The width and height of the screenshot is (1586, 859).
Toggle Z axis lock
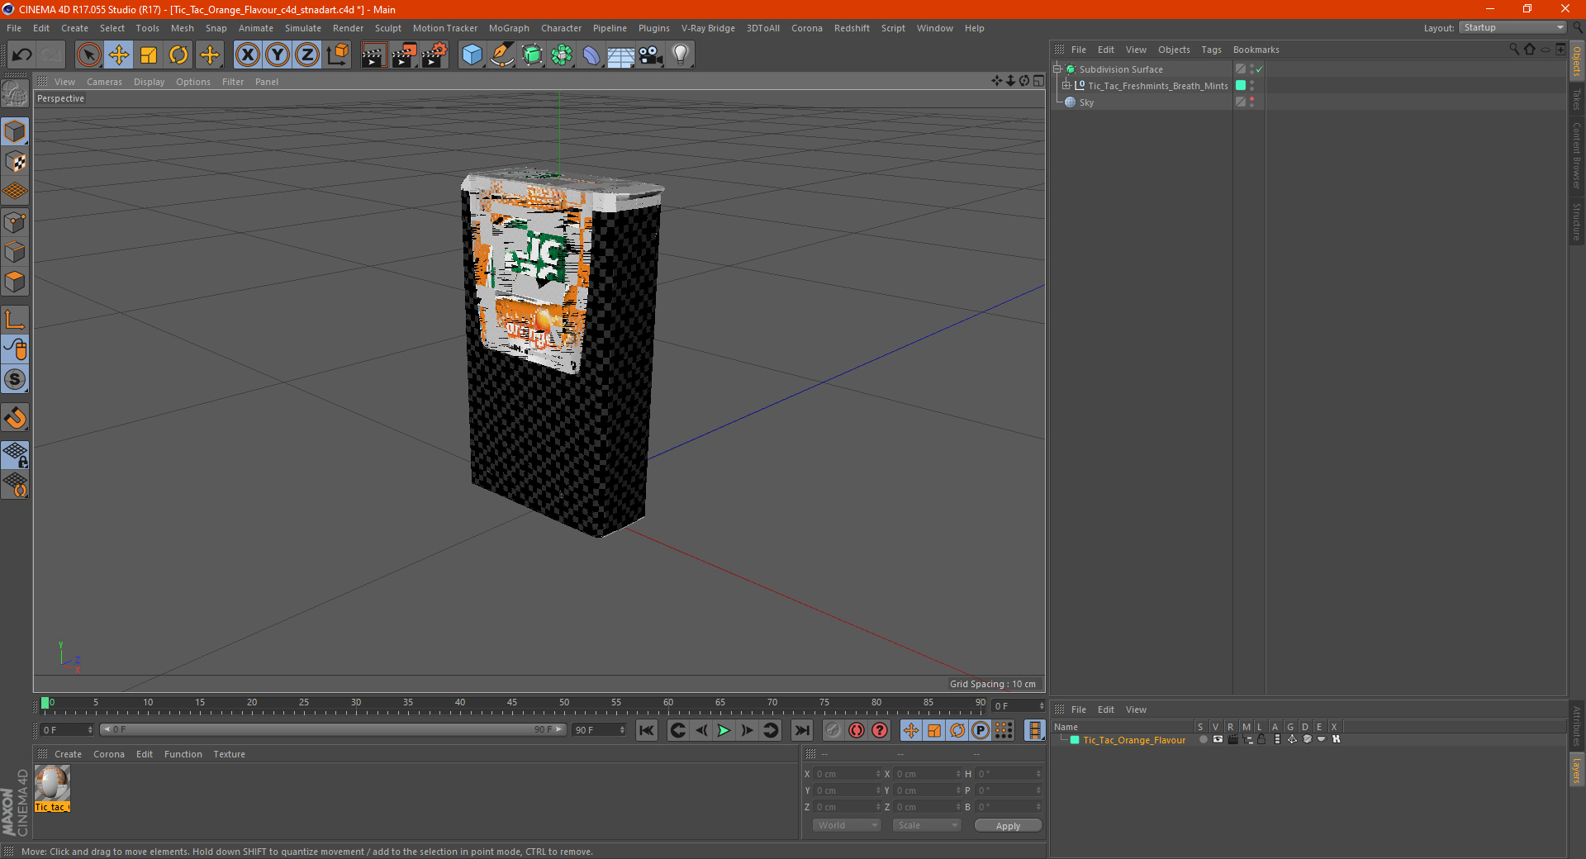click(307, 55)
